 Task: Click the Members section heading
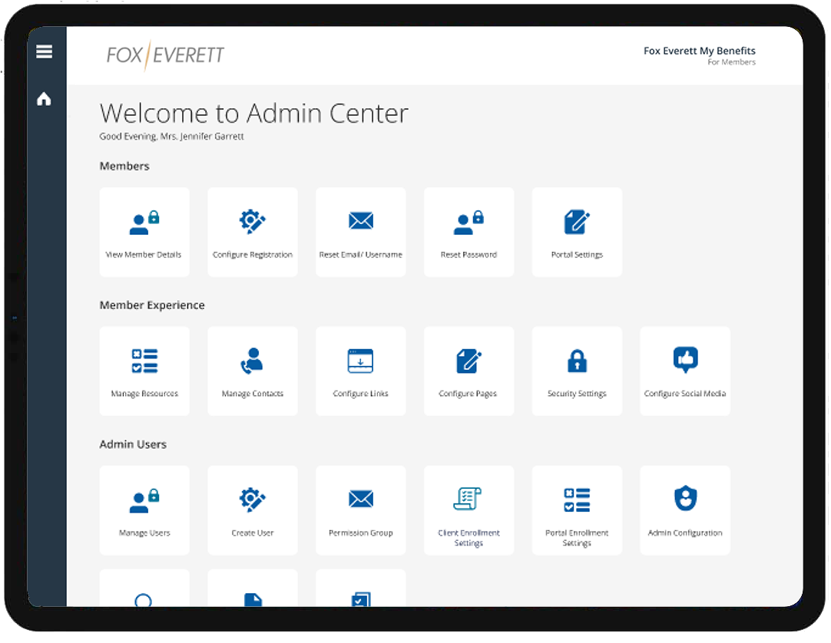click(124, 167)
